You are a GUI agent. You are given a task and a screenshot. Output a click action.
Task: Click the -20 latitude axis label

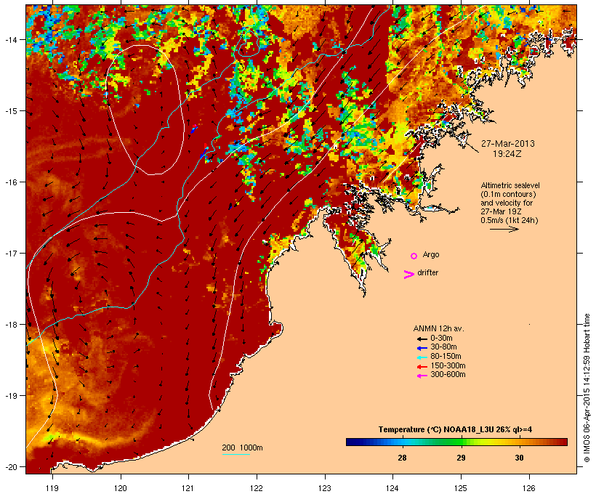pos(10,466)
